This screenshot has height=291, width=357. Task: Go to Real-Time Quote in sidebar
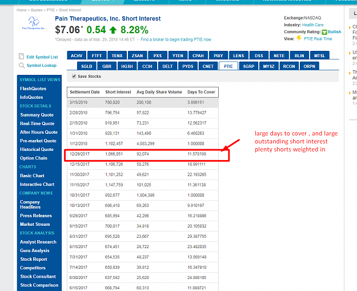(37, 123)
